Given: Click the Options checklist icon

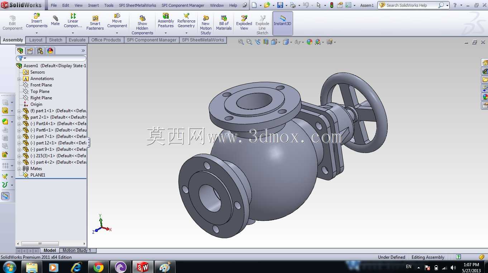Looking at the screenshot, I should coord(348,5).
